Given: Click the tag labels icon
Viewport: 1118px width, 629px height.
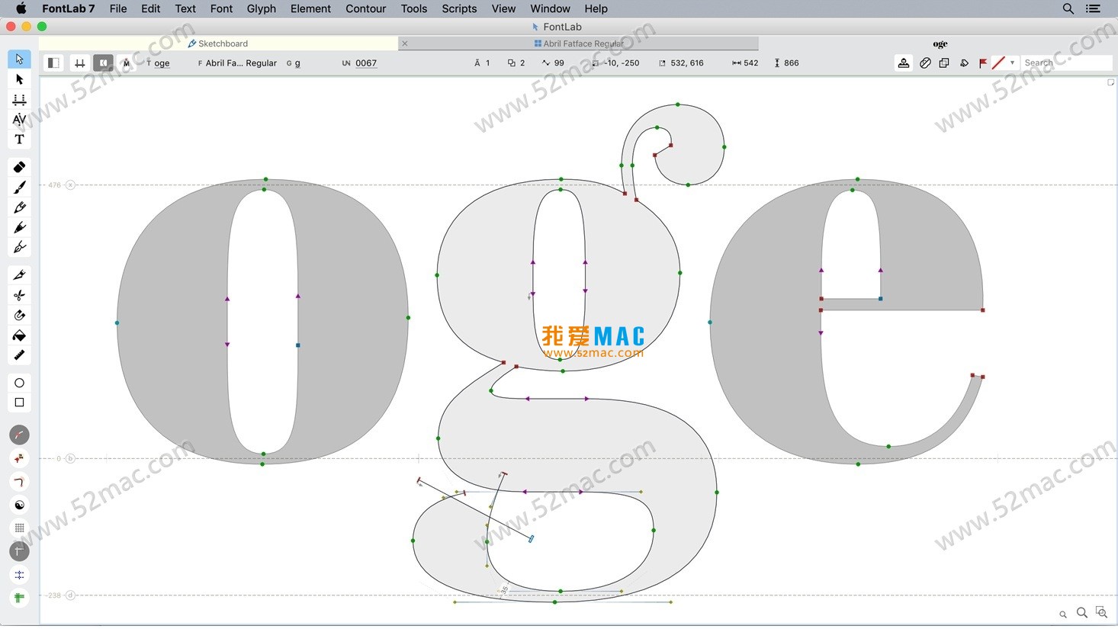Looking at the screenshot, I should coord(964,63).
